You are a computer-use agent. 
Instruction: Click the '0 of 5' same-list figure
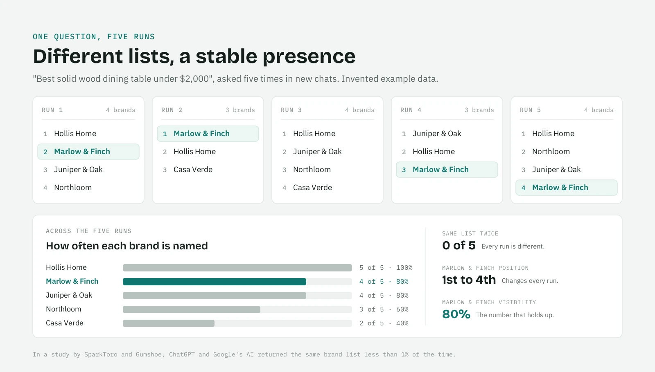[x=459, y=246]
